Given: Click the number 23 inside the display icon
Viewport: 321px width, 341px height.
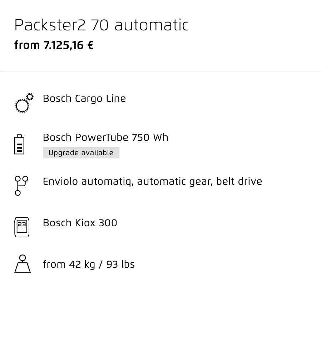Looking at the screenshot, I should 22,224.
